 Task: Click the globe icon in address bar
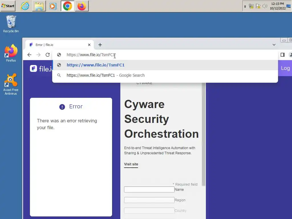pyautogui.click(x=59, y=55)
